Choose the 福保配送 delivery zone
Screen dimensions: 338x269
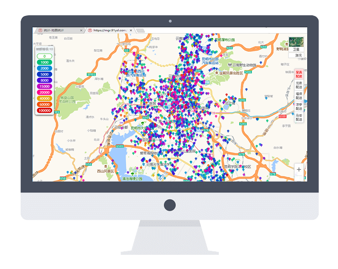299,96
